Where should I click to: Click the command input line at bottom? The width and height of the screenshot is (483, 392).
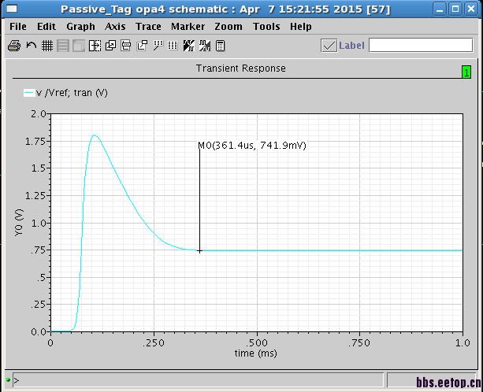(198, 381)
